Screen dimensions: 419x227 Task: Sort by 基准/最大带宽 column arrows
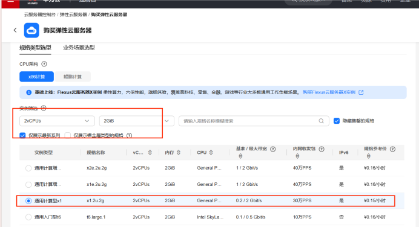coord(240,156)
